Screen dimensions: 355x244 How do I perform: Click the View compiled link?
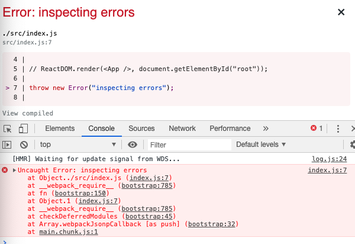(x=28, y=113)
